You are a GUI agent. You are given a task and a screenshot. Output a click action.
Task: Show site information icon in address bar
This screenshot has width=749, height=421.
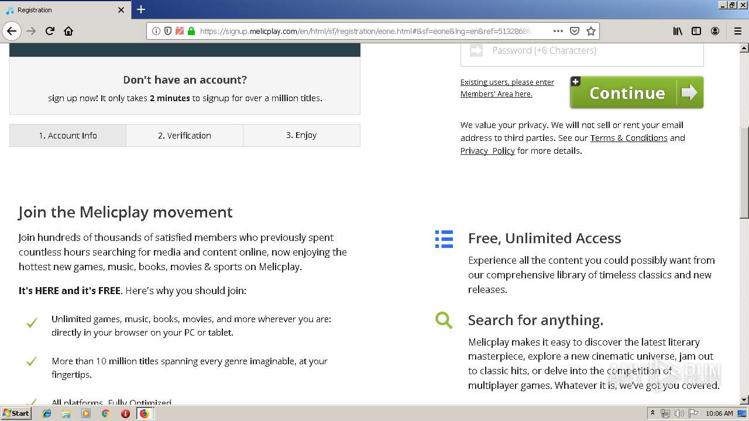(x=156, y=31)
